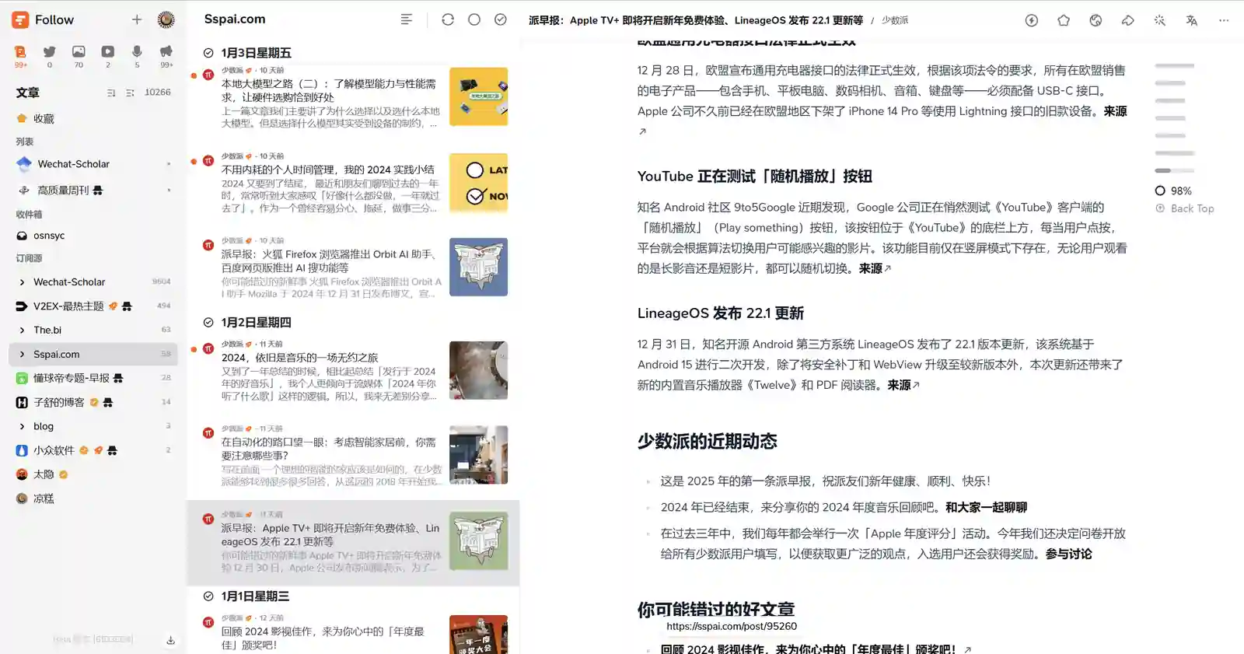The image size is (1244, 654).
Task: Open the 高质量周刊 list
Action: click(93, 190)
